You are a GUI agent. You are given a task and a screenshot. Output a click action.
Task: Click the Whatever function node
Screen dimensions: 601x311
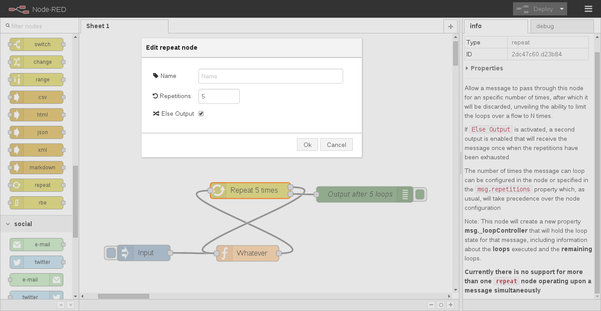coord(248,253)
